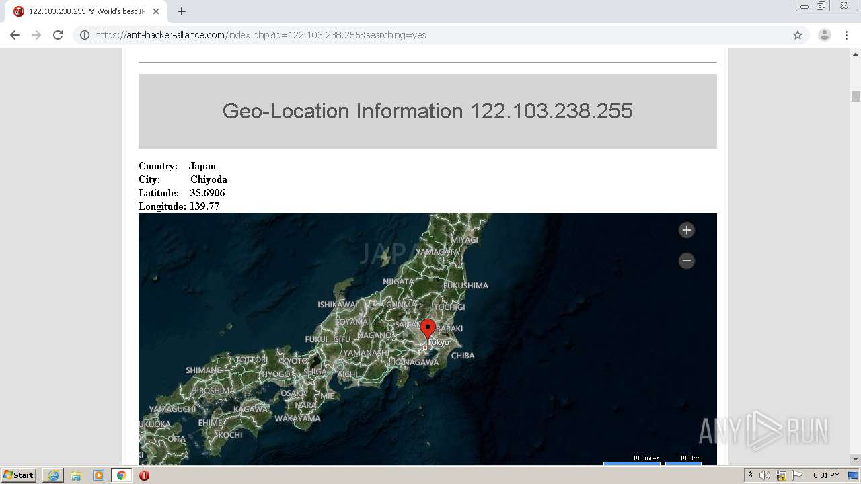Click the browser forward arrow
This screenshot has height=484, width=861.
(36, 35)
